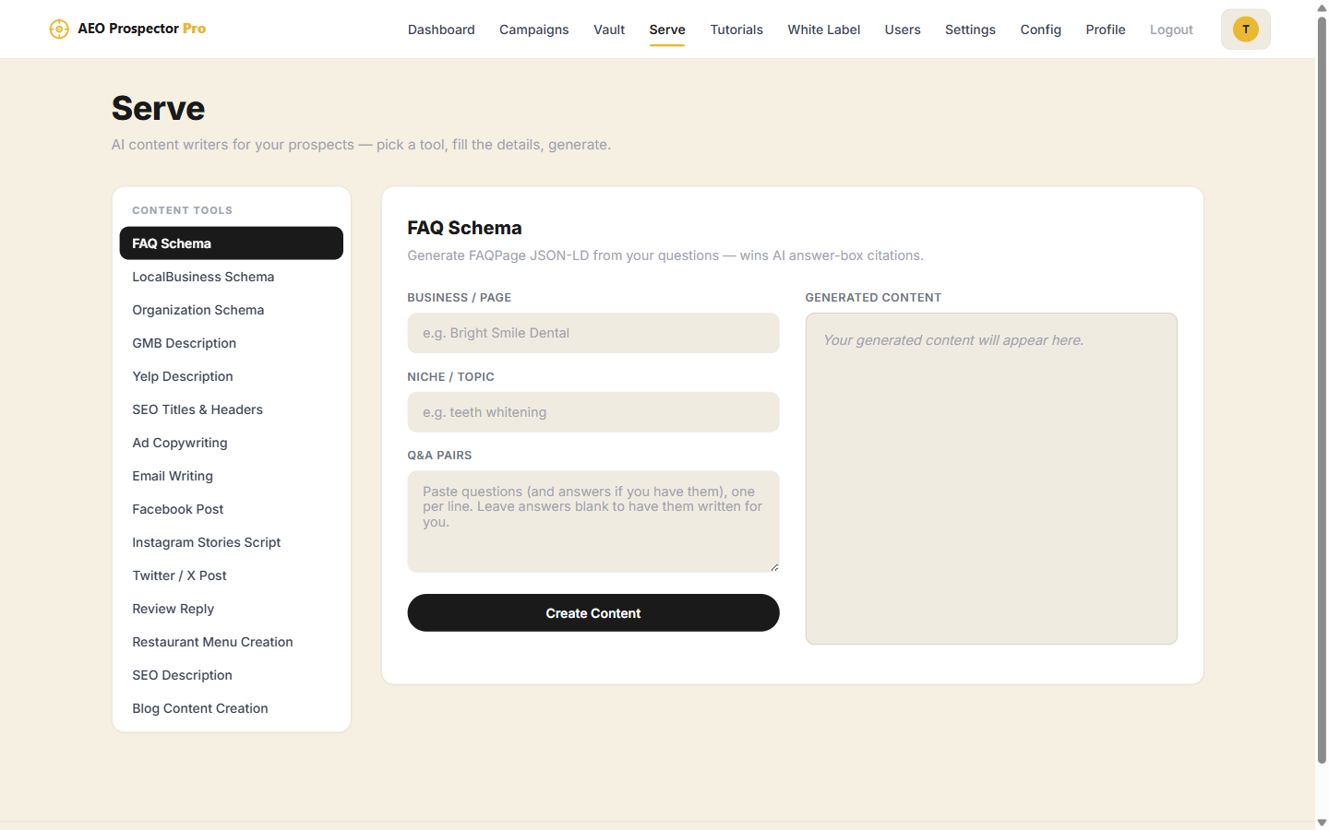Focus the Q&A Pairs textarea
This screenshot has height=830, width=1329.
pos(593,522)
